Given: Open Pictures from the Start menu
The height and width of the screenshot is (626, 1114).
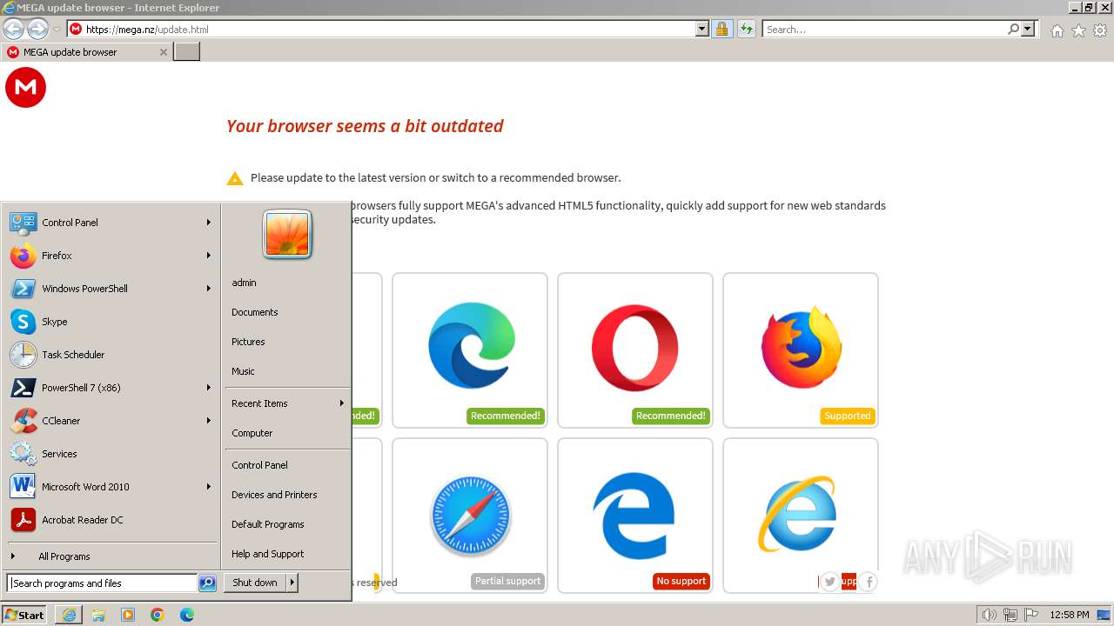Looking at the screenshot, I should (287, 342).
